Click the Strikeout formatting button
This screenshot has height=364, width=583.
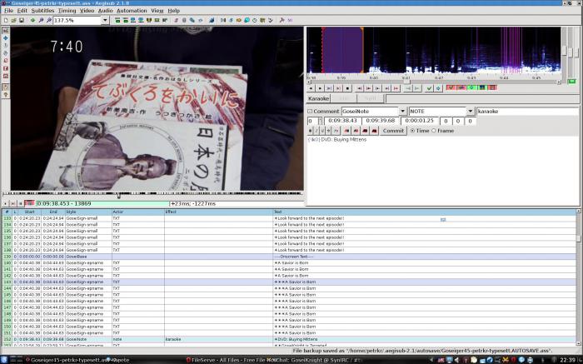point(328,131)
